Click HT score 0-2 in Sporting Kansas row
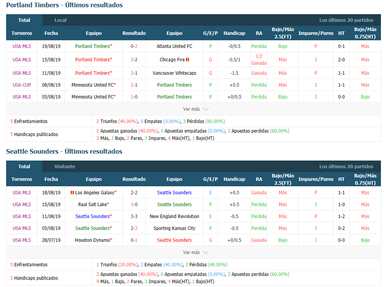Screen dimensions: 384x287 (x=342, y=228)
